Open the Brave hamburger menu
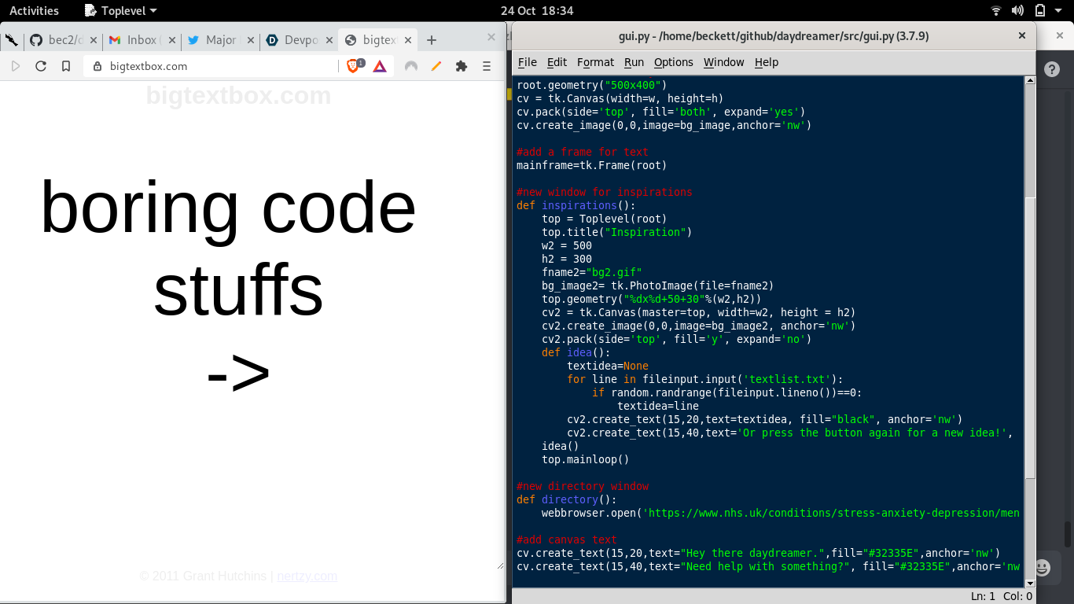Viewport: 1074px width, 604px height. [x=487, y=66]
